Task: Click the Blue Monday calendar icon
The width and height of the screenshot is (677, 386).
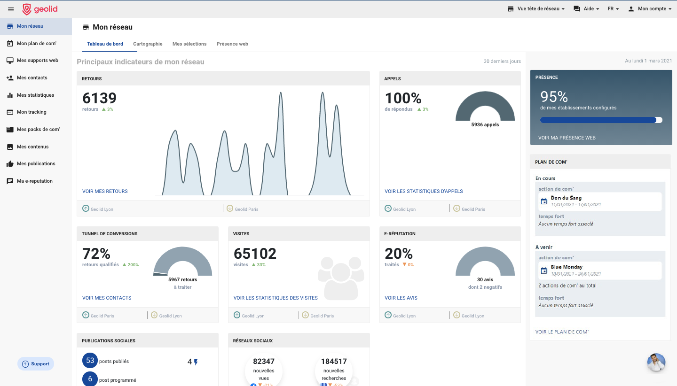Action: (544, 270)
